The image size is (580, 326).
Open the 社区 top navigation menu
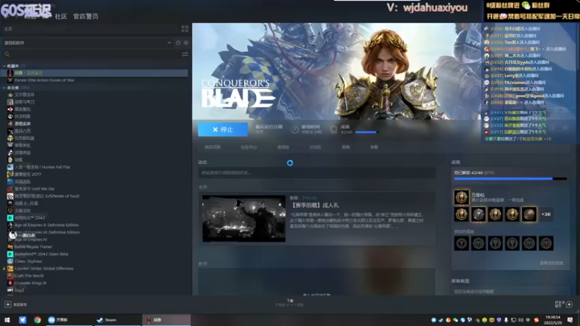click(61, 16)
